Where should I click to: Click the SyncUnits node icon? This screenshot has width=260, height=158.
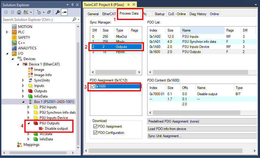[30, 80]
